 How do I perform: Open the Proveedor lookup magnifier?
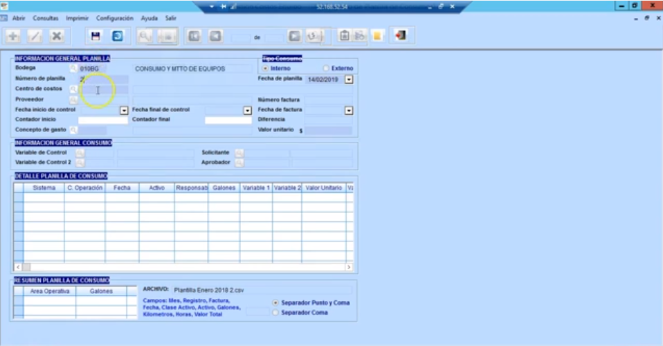[x=73, y=100]
